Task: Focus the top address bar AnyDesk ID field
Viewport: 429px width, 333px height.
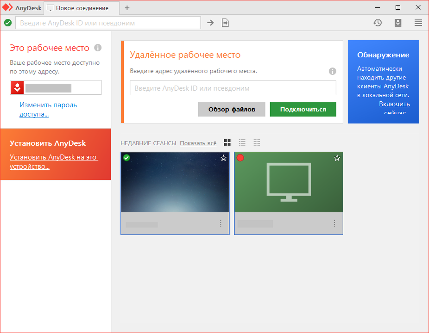Action: pos(108,23)
